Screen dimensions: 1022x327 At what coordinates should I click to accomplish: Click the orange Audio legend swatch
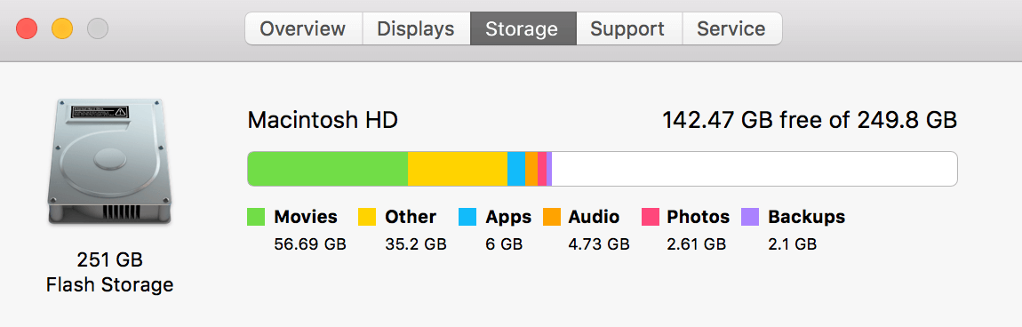[x=552, y=217]
